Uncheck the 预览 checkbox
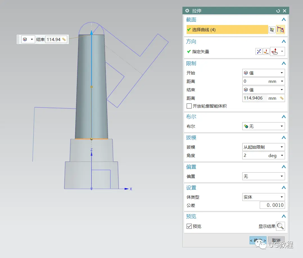Viewport: 303px width, 258px height. (189, 226)
